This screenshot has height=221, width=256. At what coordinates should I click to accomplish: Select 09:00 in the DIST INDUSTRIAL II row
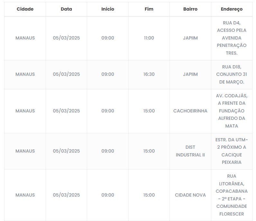click(108, 151)
